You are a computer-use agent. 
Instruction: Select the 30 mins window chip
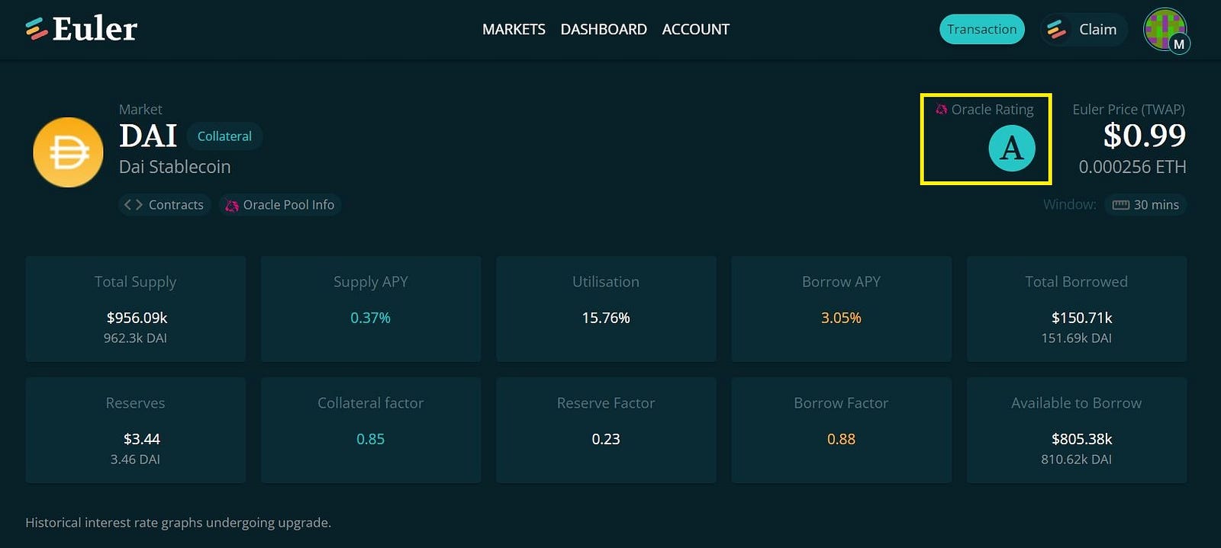pos(1145,205)
